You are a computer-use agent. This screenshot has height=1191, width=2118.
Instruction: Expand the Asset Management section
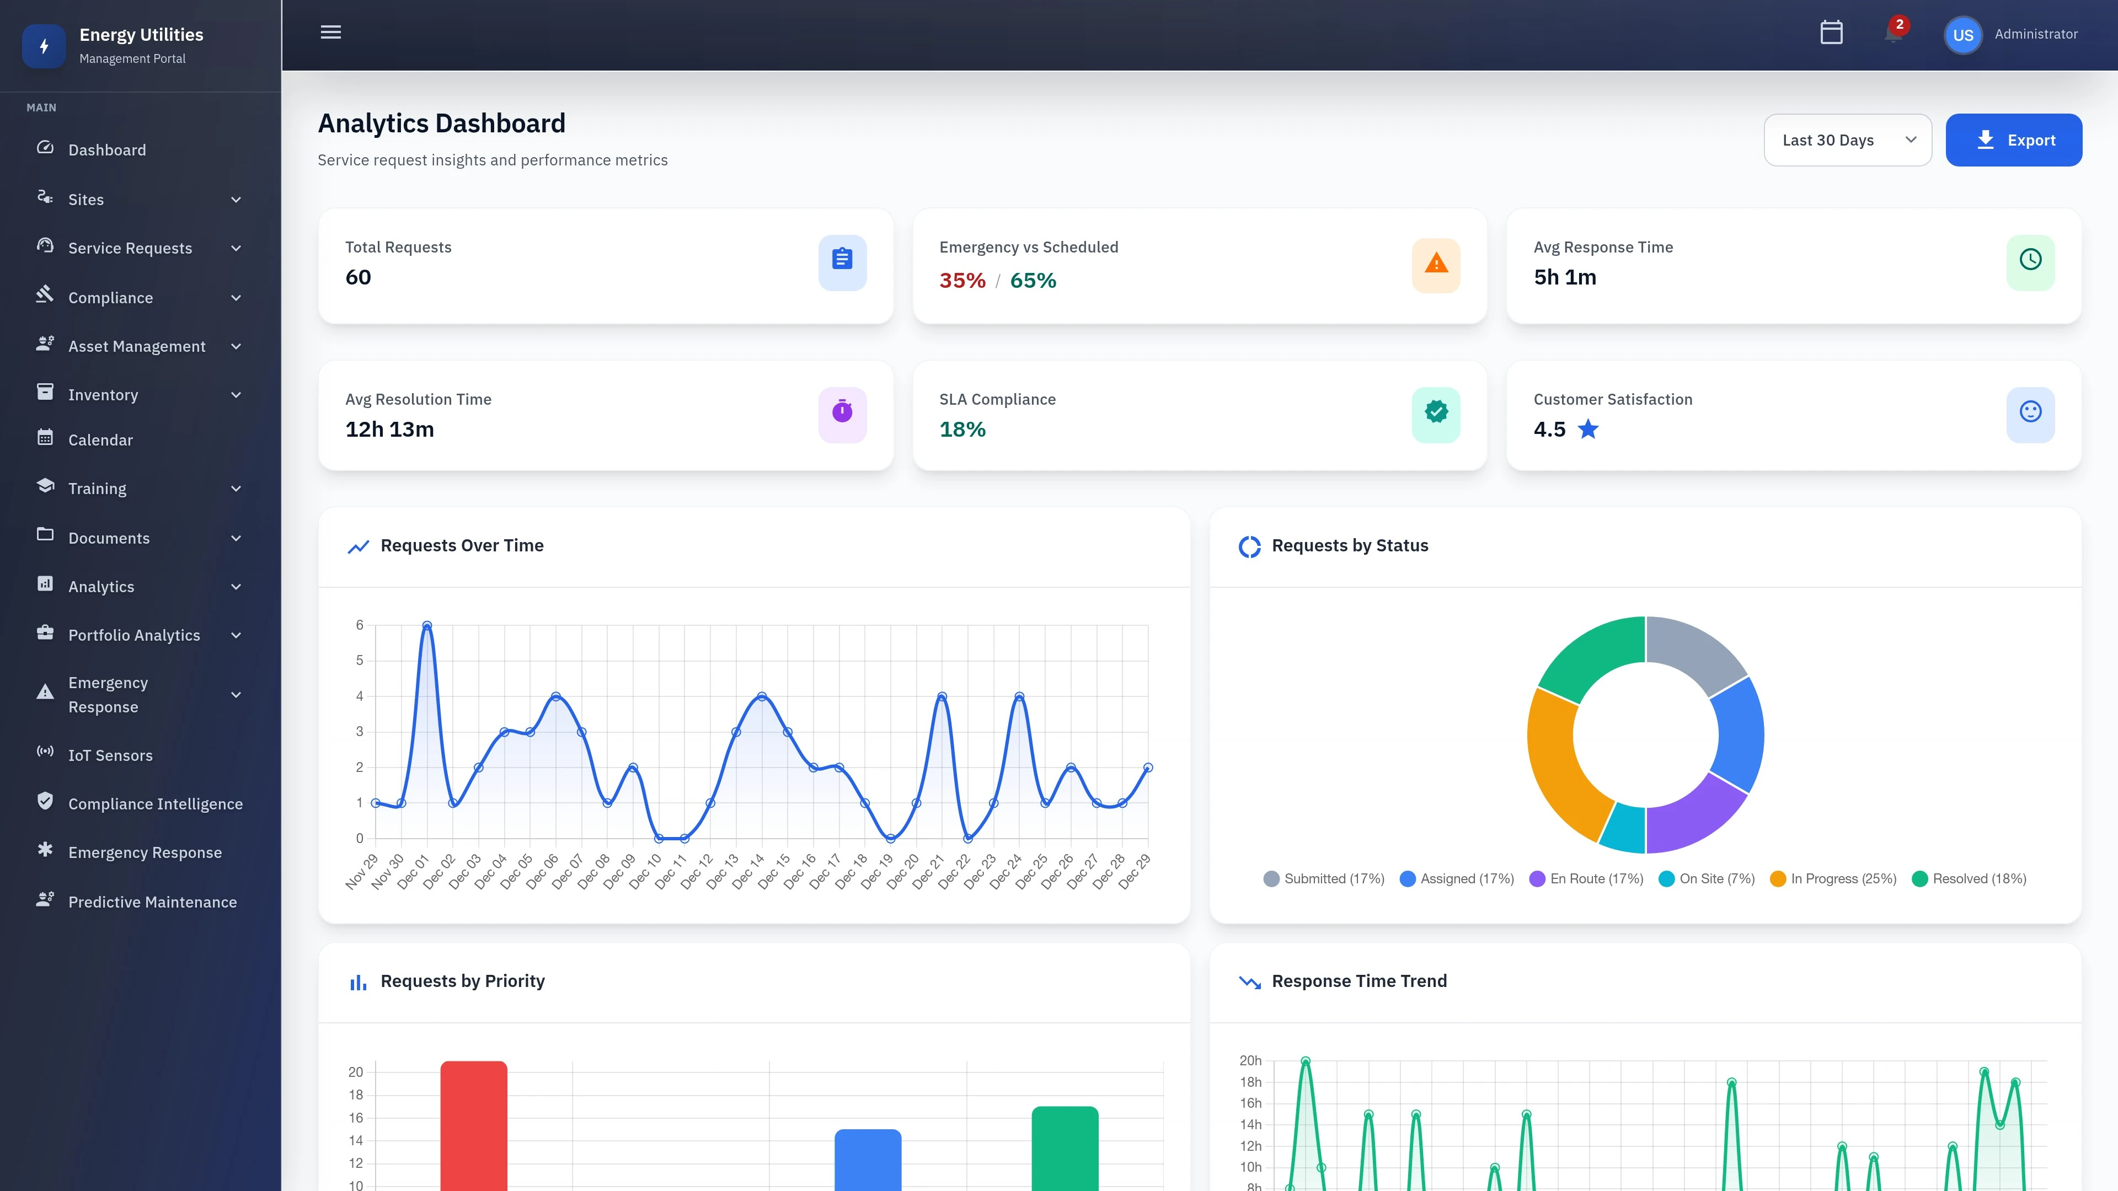[x=136, y=346]
